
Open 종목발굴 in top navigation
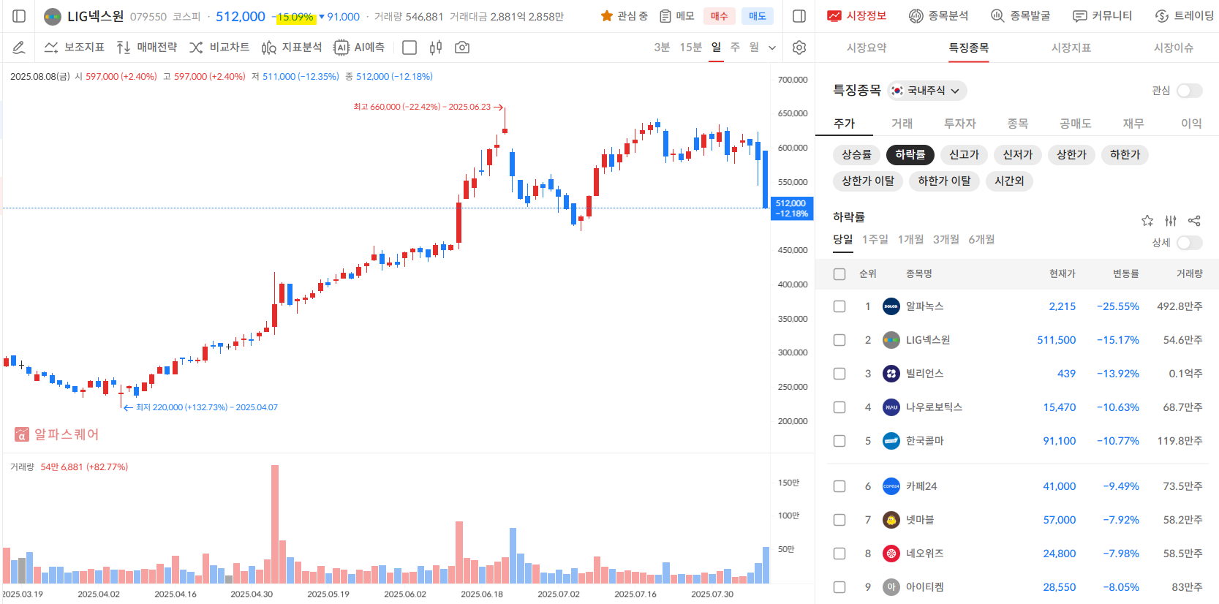click(1020, 15)
